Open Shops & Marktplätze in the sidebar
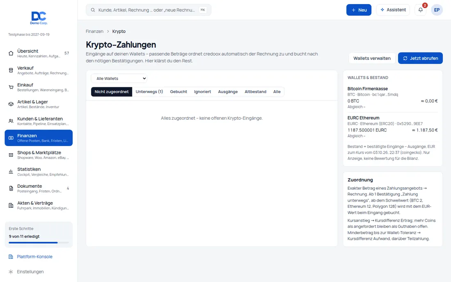451x282 pixels. [39, 155]
